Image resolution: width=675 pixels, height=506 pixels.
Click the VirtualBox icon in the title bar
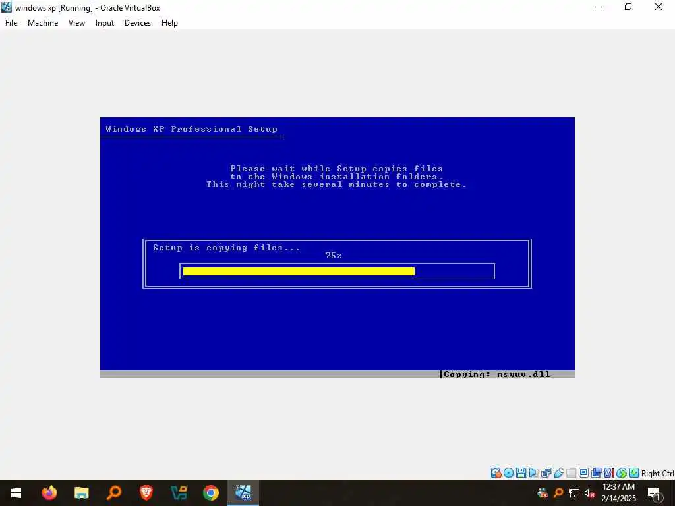(7, 7)
